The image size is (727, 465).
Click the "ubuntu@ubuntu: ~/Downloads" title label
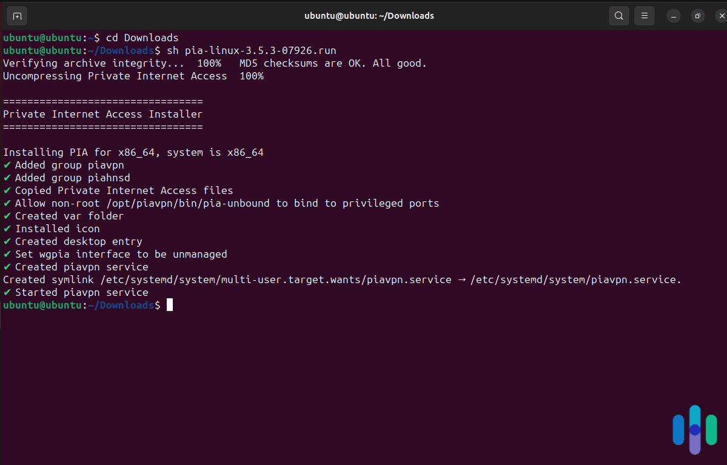click(x=369, y=16)
